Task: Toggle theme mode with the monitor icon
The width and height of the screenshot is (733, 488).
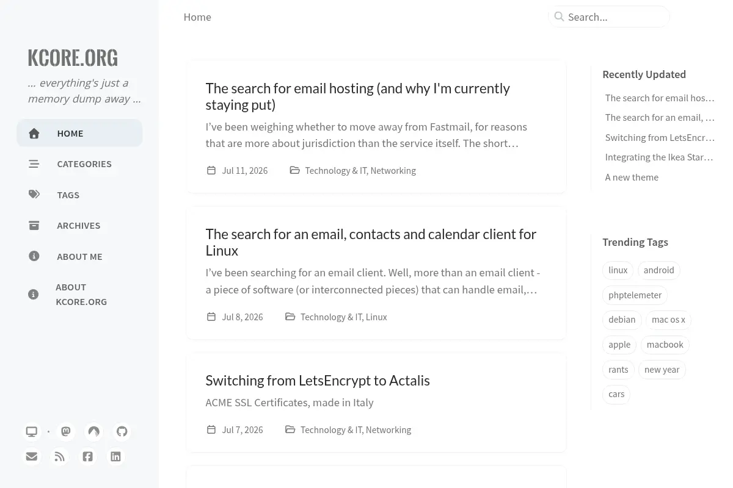Action: (32, 432)
